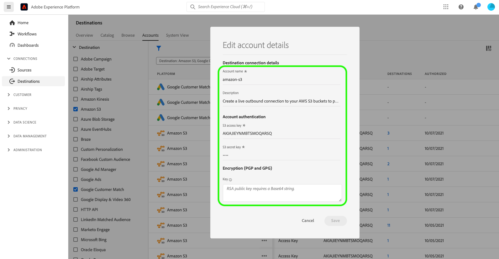Screen dimensions: 499x259
Task: Collapse the Connections section
Action: [9, 59]
